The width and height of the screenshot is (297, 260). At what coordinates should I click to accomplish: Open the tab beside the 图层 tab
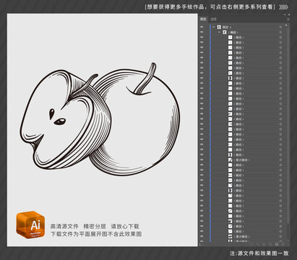pyautogui.click(x=214, y=19)
